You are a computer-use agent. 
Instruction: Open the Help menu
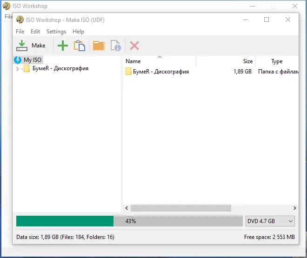78,32
